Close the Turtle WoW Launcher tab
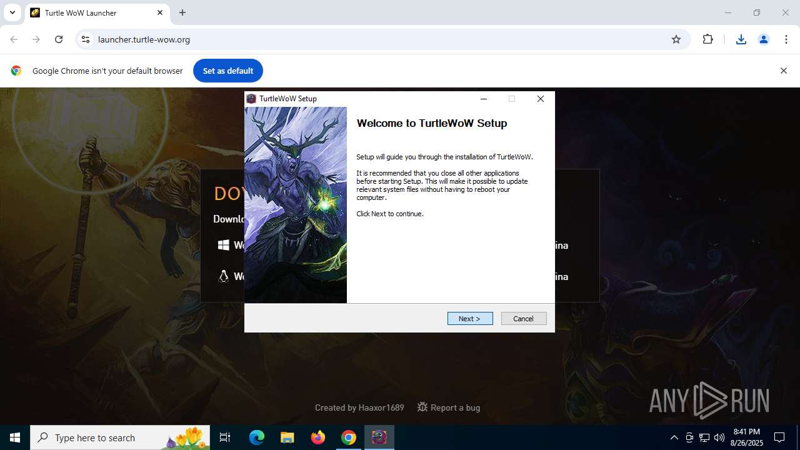 pos(160,12)
